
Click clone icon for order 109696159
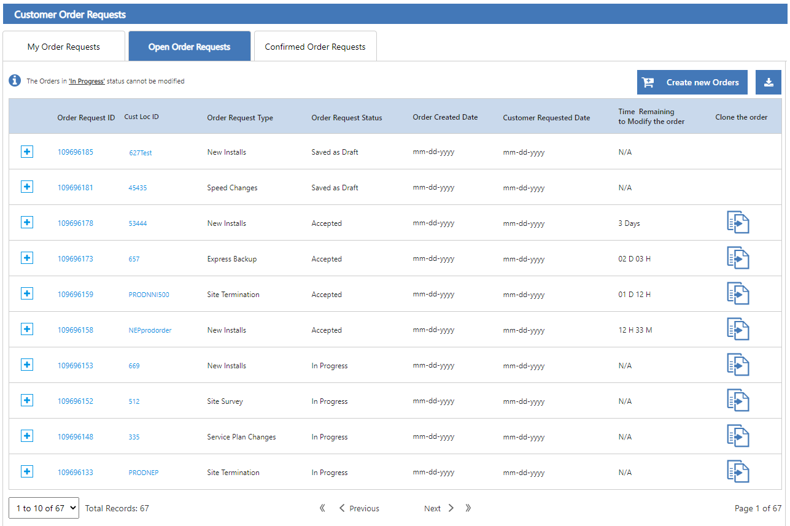738,293
